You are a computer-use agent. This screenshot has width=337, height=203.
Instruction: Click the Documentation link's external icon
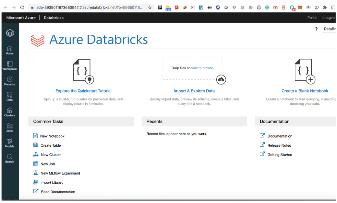262,135
